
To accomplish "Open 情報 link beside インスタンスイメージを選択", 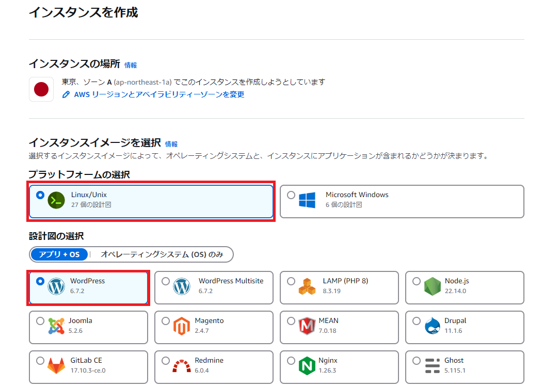I will [x=171, y=144].
